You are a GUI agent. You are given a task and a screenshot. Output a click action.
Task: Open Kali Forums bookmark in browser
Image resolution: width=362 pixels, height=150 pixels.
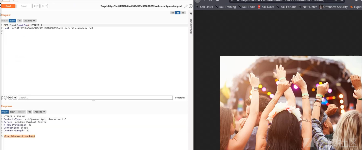pos(286,7)
